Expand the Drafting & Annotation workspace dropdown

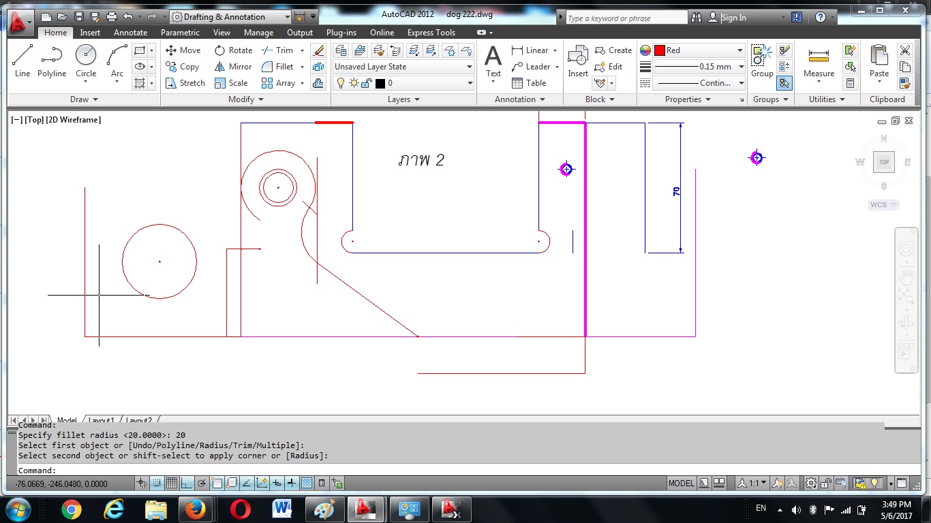tap(286, 17)
